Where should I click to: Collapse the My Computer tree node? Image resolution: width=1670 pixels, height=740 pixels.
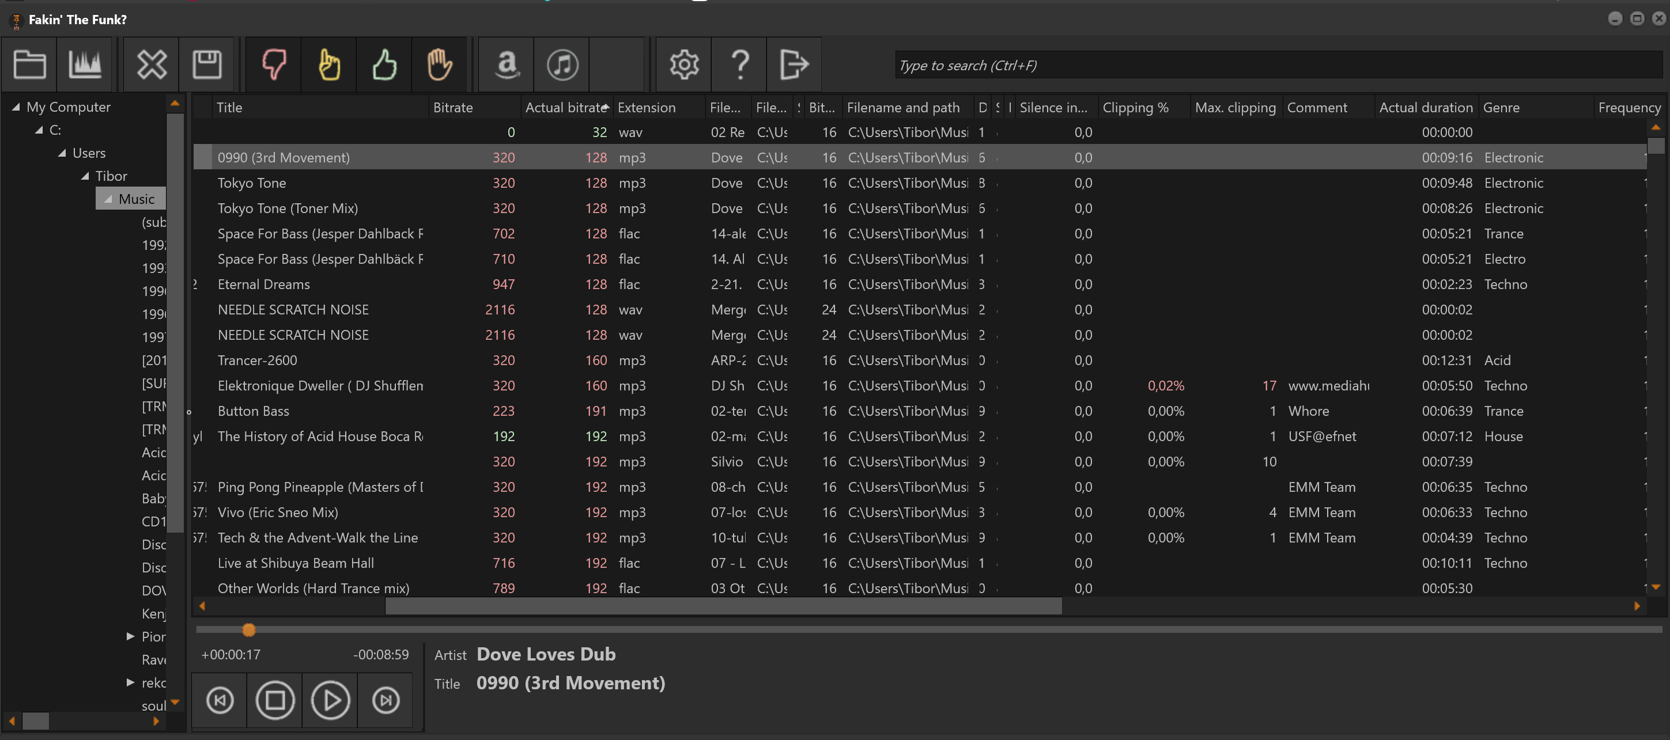pos(16,107)
